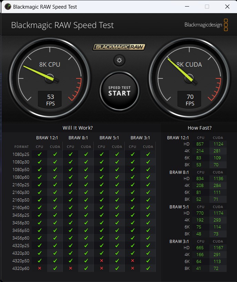This screenshot has height=282, width=237.
Task: Click the checkmark for 4320p25 BRAW 5:1 CUDA
Action: click(117, 245)
